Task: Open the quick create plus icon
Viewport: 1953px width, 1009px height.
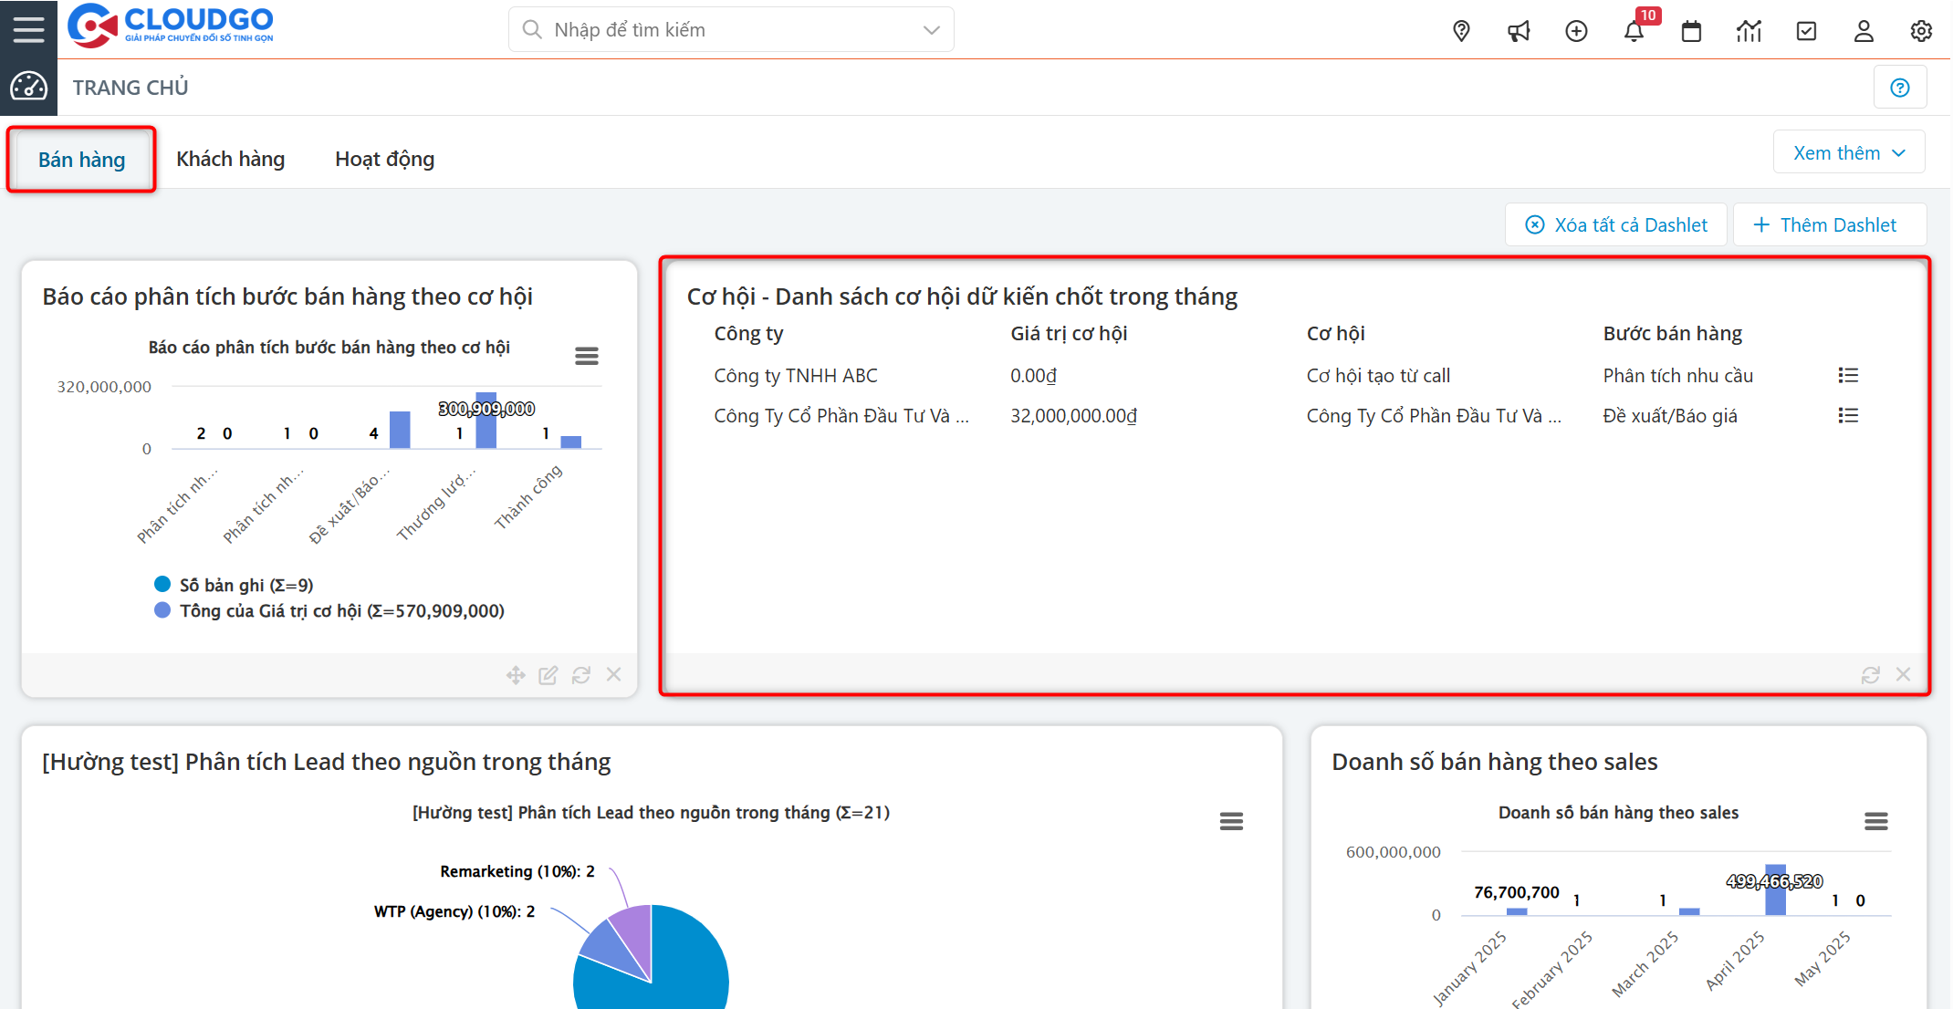Action: coord(1576,30)
